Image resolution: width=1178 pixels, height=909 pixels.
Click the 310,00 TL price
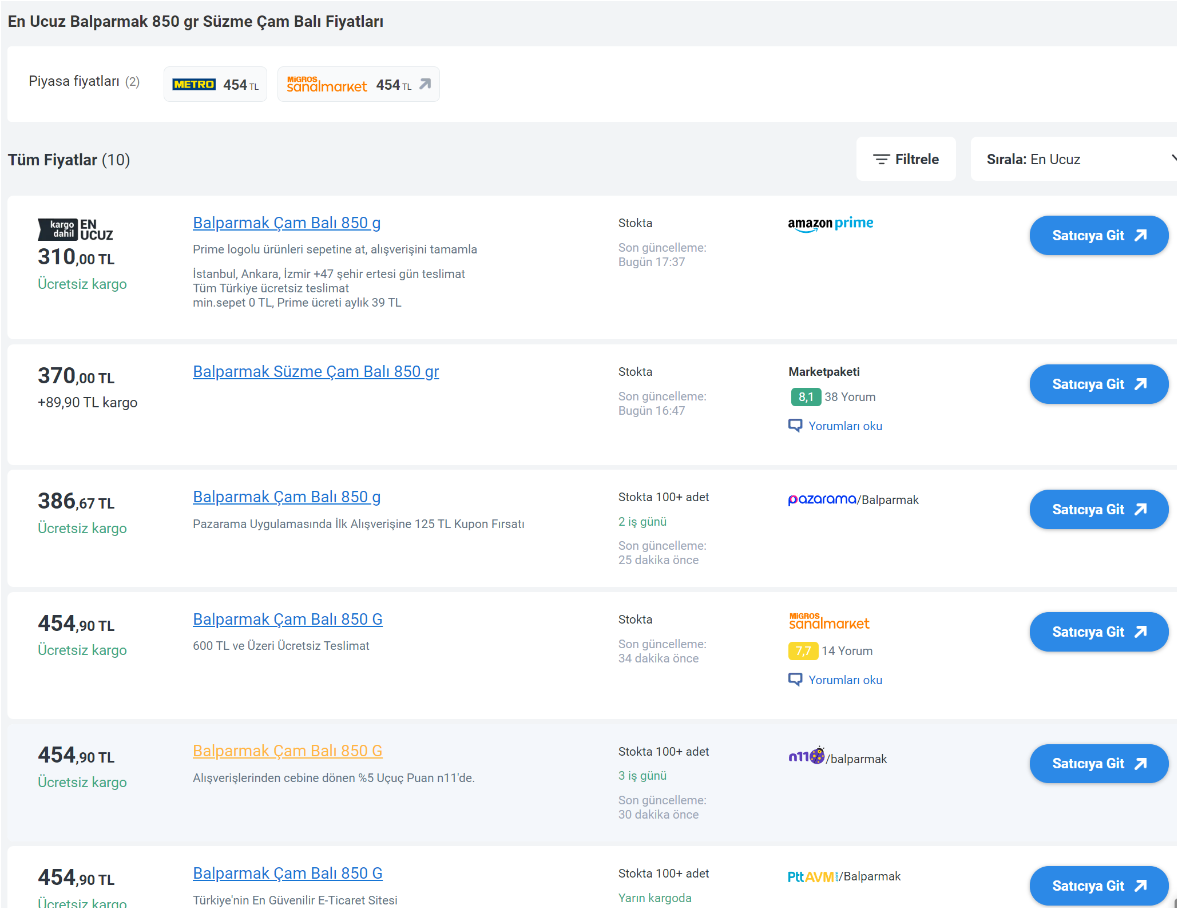pos(76,257)
